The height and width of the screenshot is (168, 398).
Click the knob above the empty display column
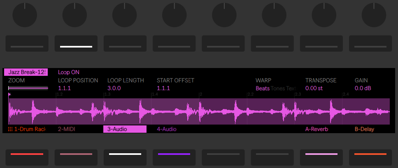224,15
